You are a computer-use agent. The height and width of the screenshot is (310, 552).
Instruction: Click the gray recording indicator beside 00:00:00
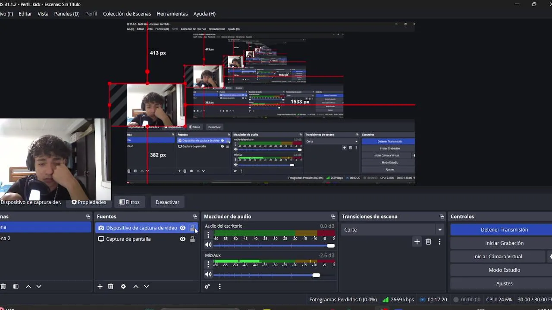click(456, 300)
